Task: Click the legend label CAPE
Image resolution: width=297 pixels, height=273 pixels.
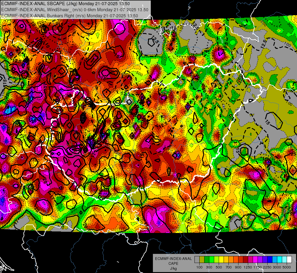Action: pos(173,264)
